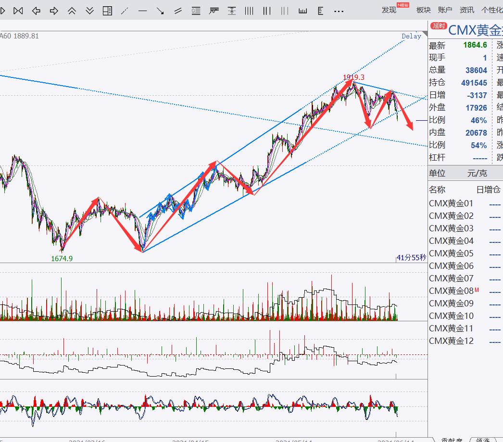The height and width of the screenshot is (442, 503).
Task: Click the left arrow navigation icon
Action: pos(36,11)
